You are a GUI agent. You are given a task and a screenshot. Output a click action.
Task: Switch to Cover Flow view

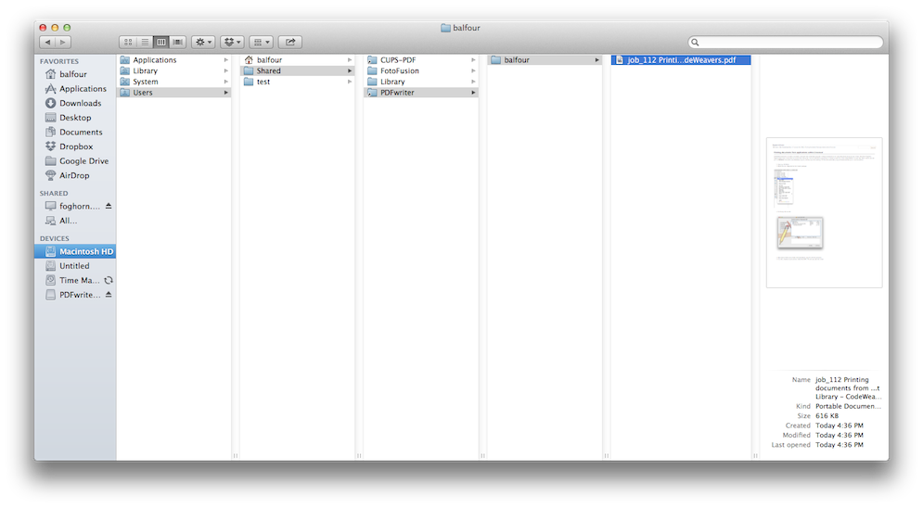(x=178, y=43)
